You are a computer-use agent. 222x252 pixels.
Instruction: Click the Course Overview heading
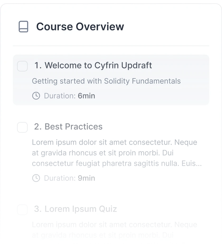tap(80, 26)
